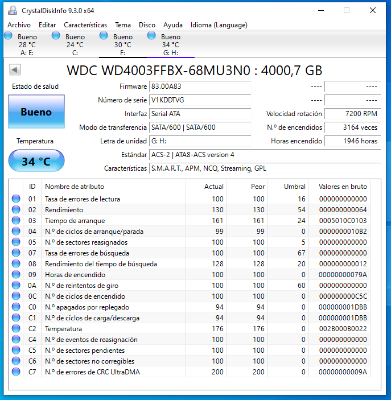Select N.º de sectores no corregibles name
This screenshot has width=391, height=400.
(89, 361)
